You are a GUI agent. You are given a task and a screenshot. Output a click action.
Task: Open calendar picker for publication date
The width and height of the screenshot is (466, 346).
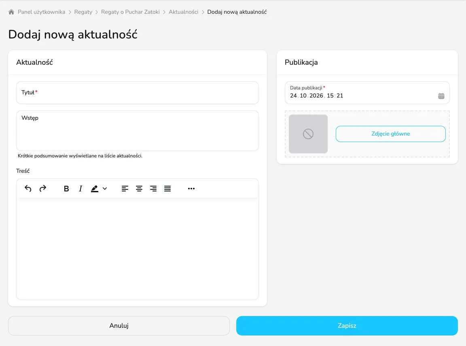pyautogui.click(x=441, y=96)
